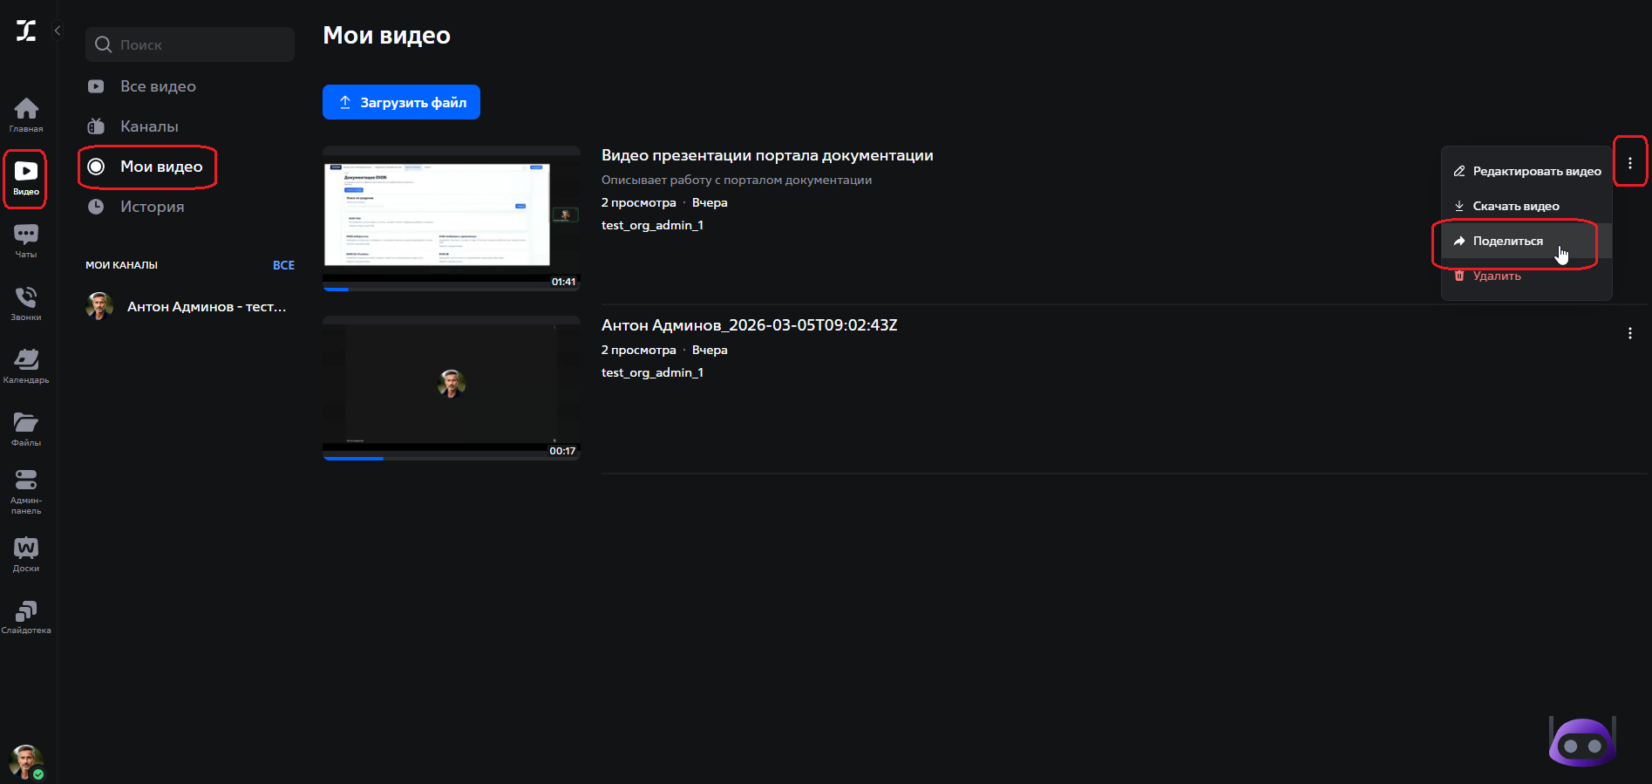Choose Скачать видео from the menu
Viewport: 1652px width, 784px height.
coord(1515,207)
